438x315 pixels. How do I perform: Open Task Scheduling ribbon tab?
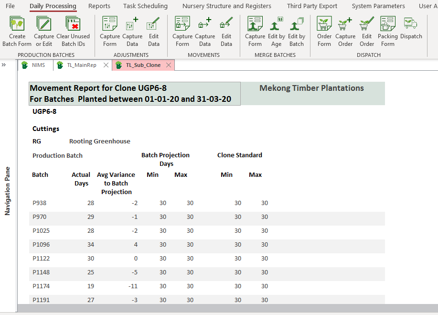click(x=145, y=6)
